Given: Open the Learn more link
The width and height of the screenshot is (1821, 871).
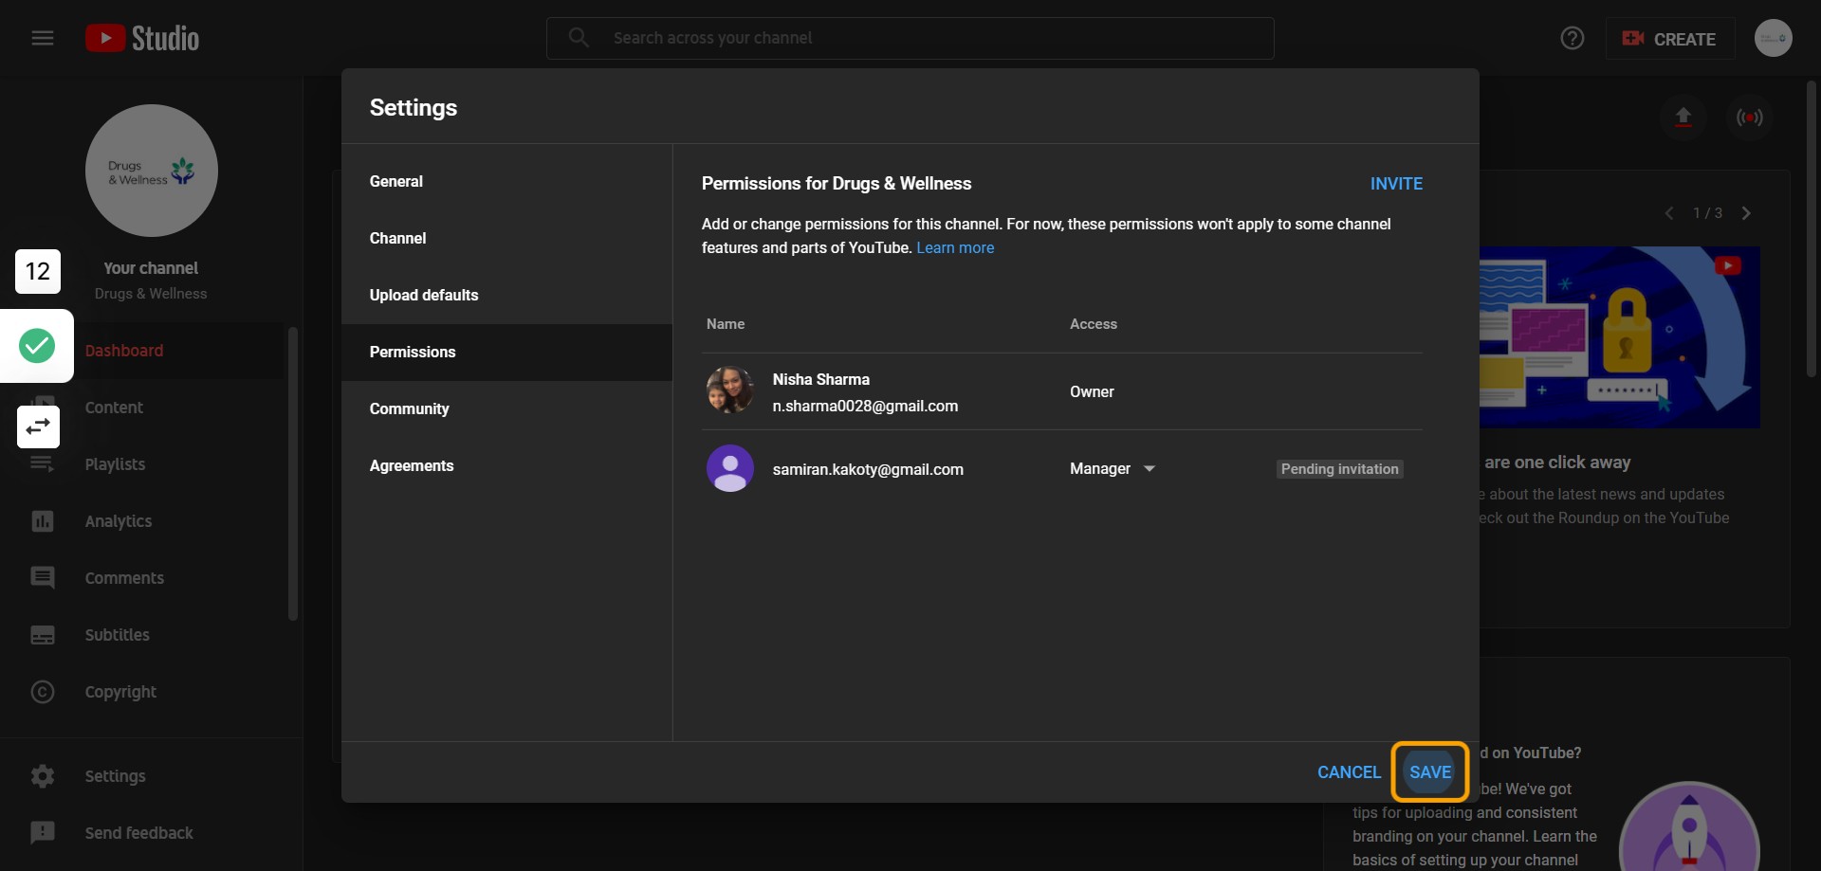Looking at the screenshot, I should pos(955,248).
